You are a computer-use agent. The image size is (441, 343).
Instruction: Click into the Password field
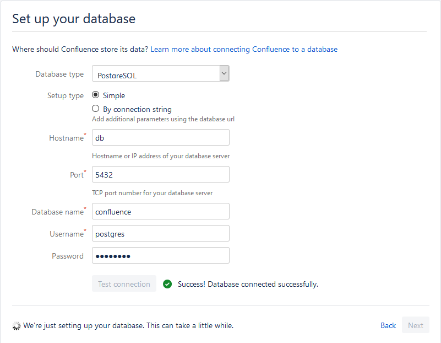160,255
